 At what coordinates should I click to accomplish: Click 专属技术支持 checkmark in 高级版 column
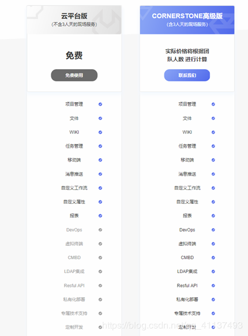(213, 313)
